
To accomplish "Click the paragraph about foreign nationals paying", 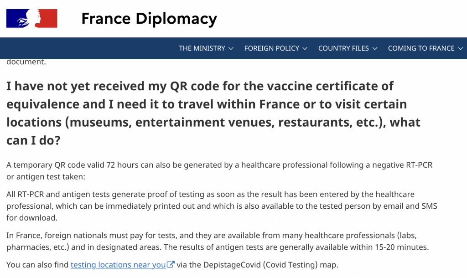I will [218, 242].
